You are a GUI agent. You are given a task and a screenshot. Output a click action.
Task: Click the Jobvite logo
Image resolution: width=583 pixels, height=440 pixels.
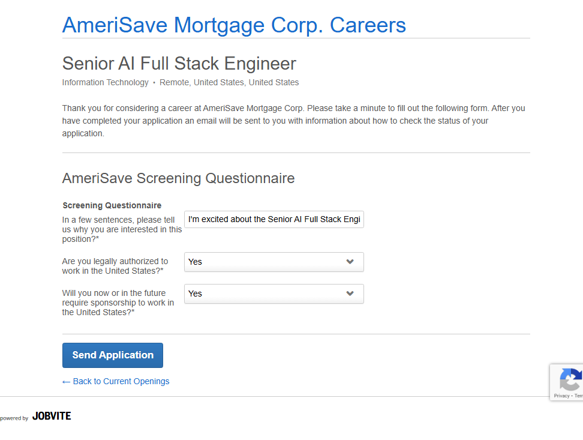(52, 416)
